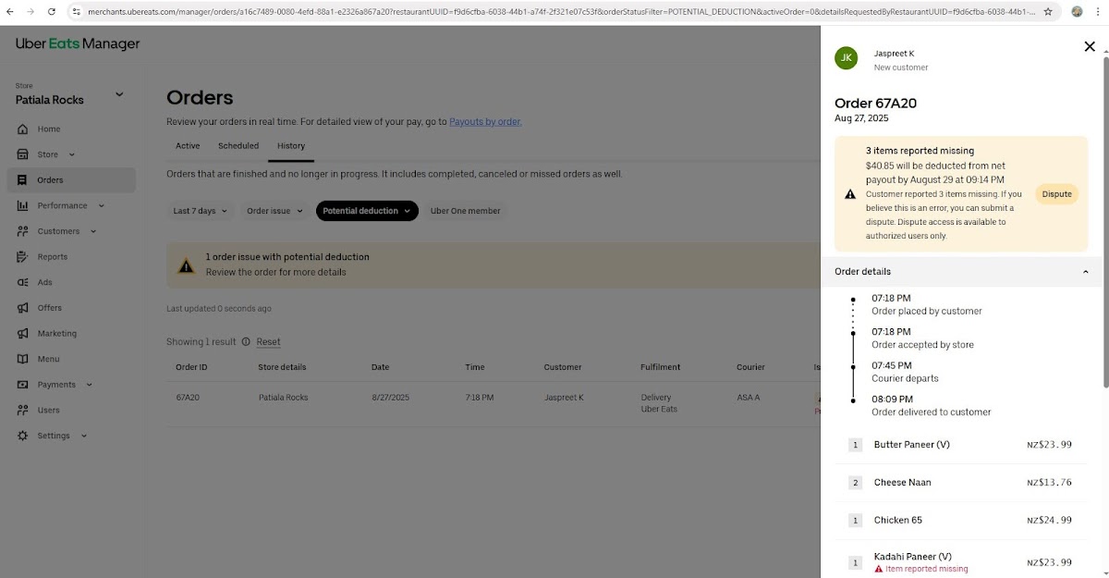Click the info icon beside Showing 1 result
The height and width of the screenshot is (578, 1109).
(246, 342)
